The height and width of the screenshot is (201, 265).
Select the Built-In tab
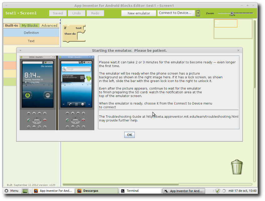click(12, 25)
